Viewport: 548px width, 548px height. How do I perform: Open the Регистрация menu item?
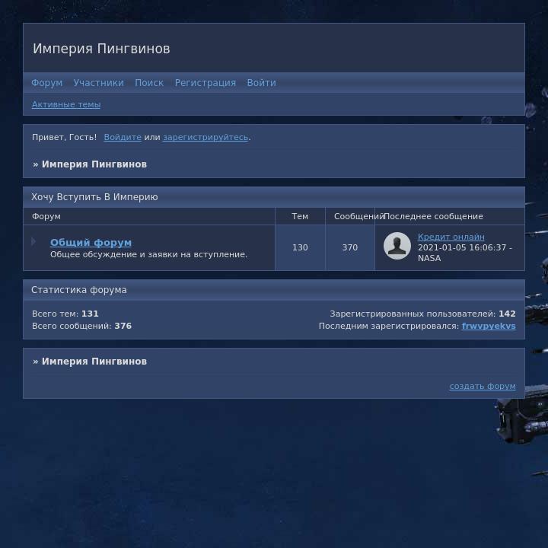[205, 83]
